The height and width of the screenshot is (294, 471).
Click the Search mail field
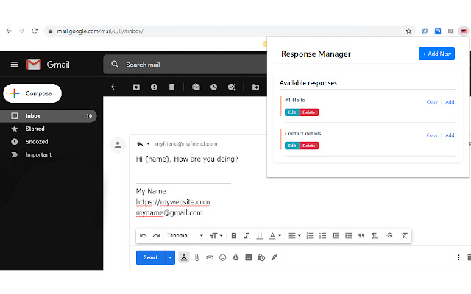coord(184,65)
